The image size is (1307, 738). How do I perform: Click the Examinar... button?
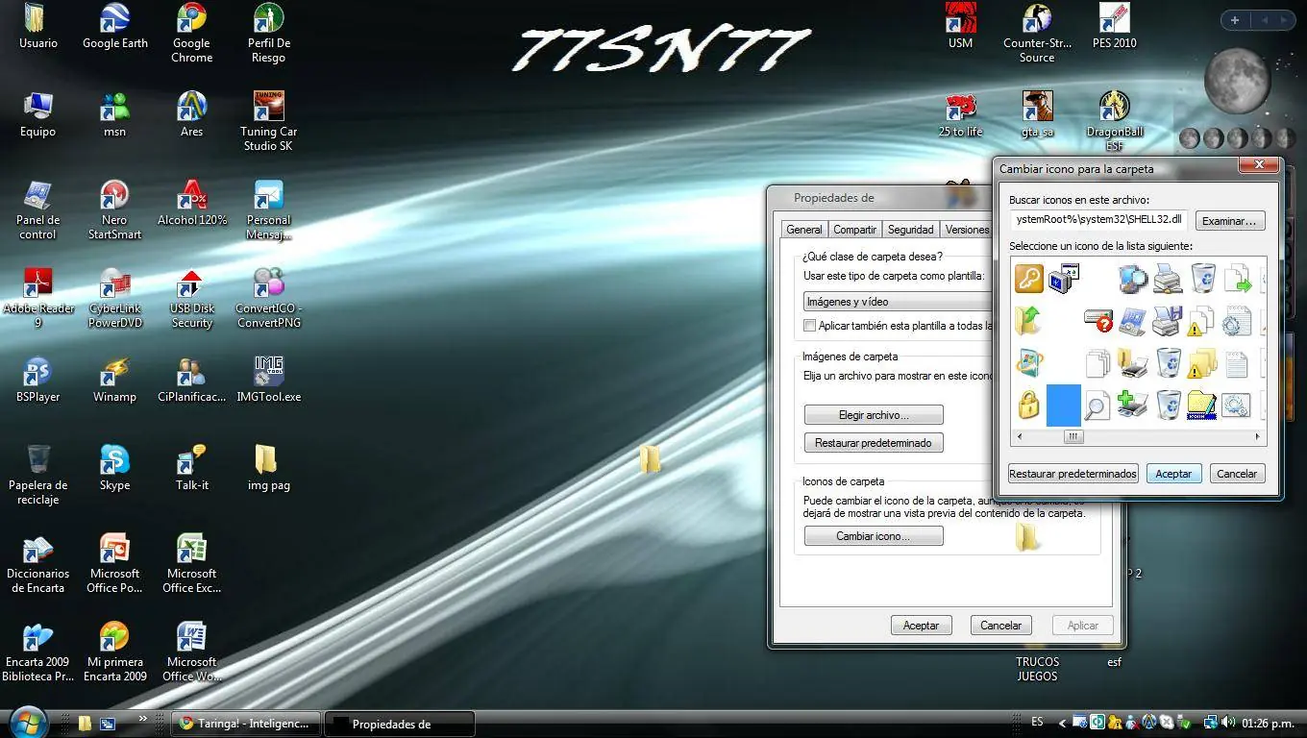(x=1229, y=221)
